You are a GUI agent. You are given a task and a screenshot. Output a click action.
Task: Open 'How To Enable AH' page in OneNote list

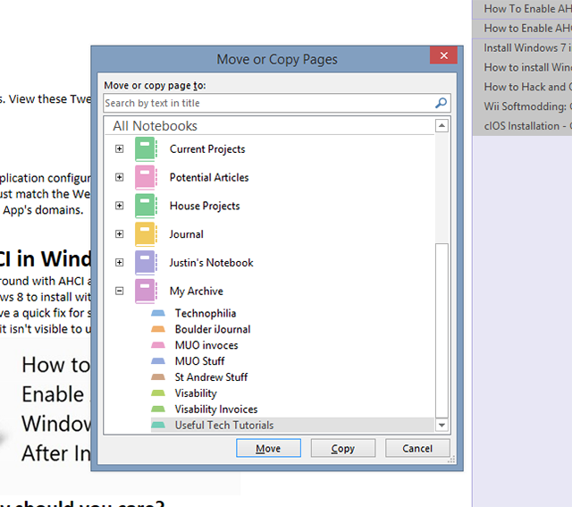pyautogui.click(x=522, y=9)
